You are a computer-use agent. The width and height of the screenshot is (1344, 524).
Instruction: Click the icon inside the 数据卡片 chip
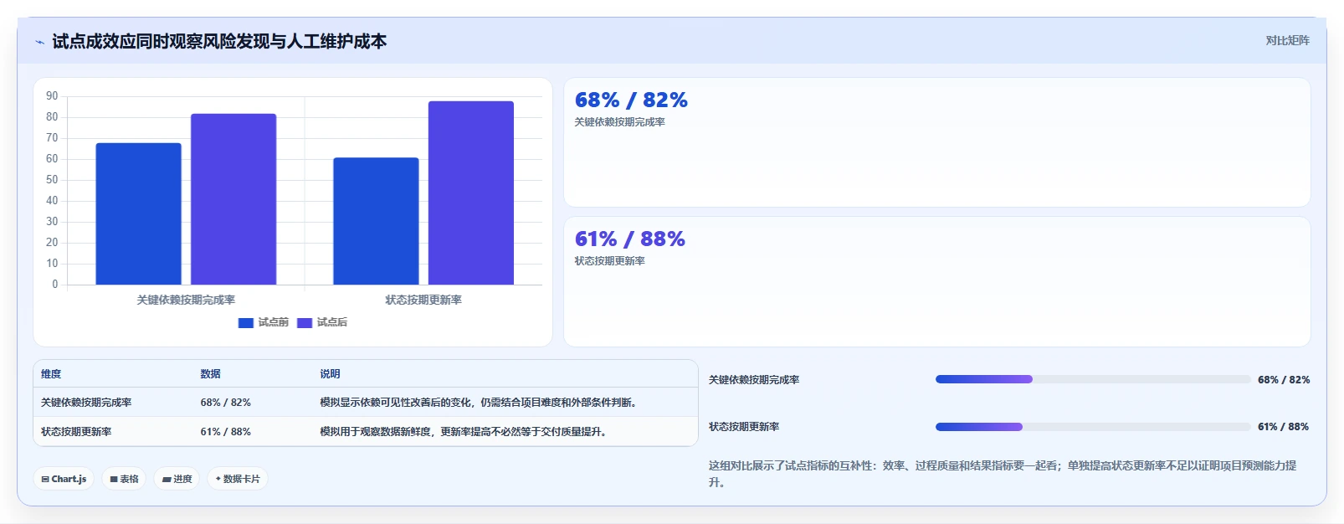point(218,480)
